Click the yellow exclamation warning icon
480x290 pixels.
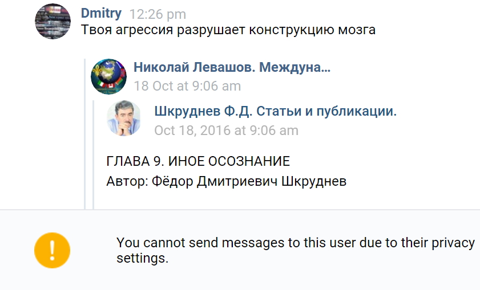click(x=52, y=250)
